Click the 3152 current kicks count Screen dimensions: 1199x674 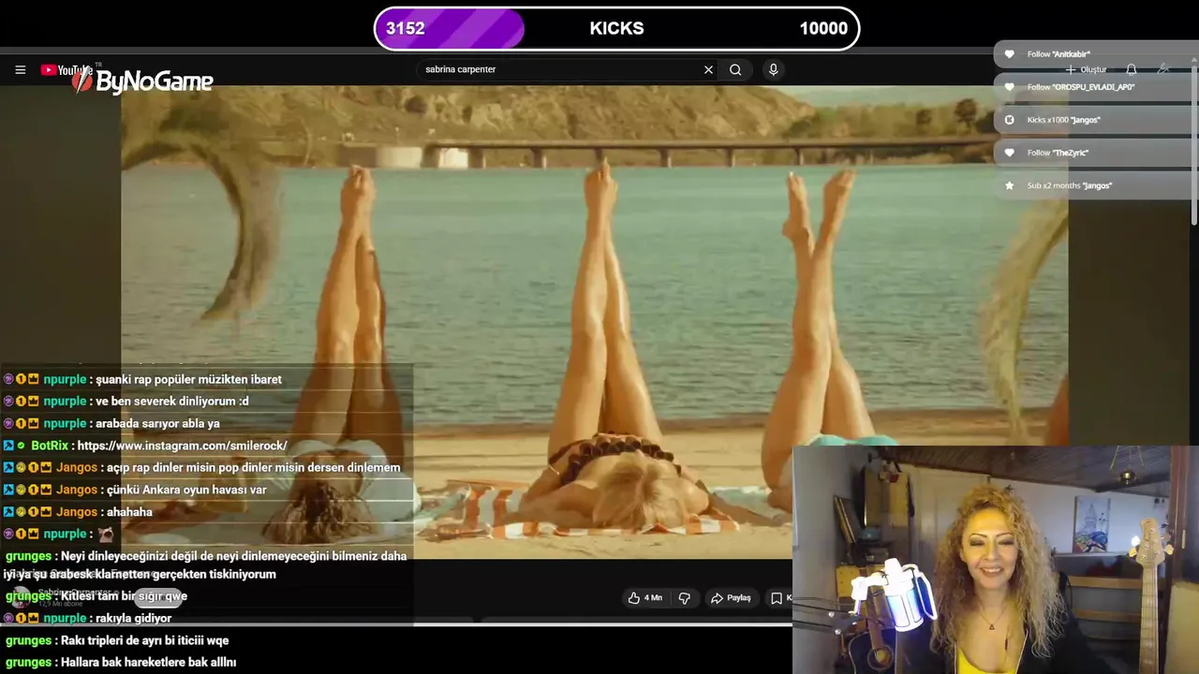point(406,28)
